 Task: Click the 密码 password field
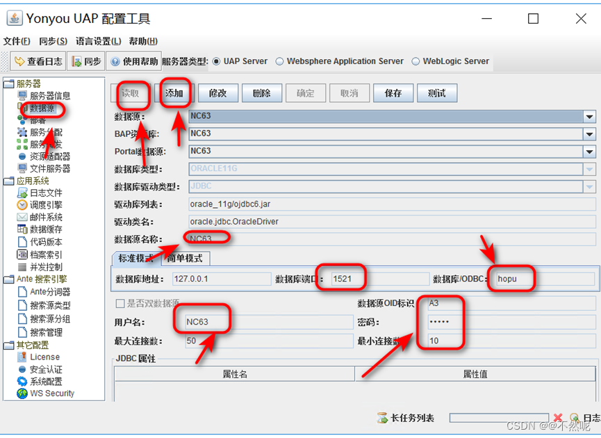[x=511, y=322]
